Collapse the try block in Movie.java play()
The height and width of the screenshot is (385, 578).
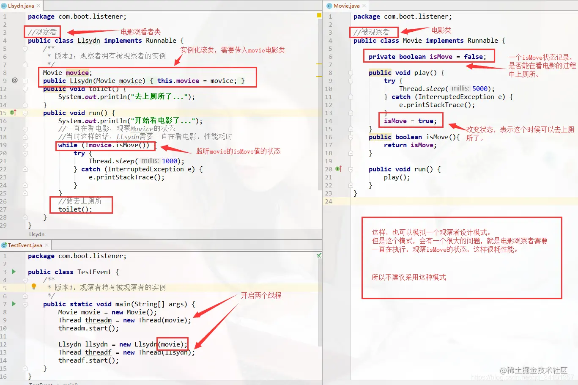(351, 81)
